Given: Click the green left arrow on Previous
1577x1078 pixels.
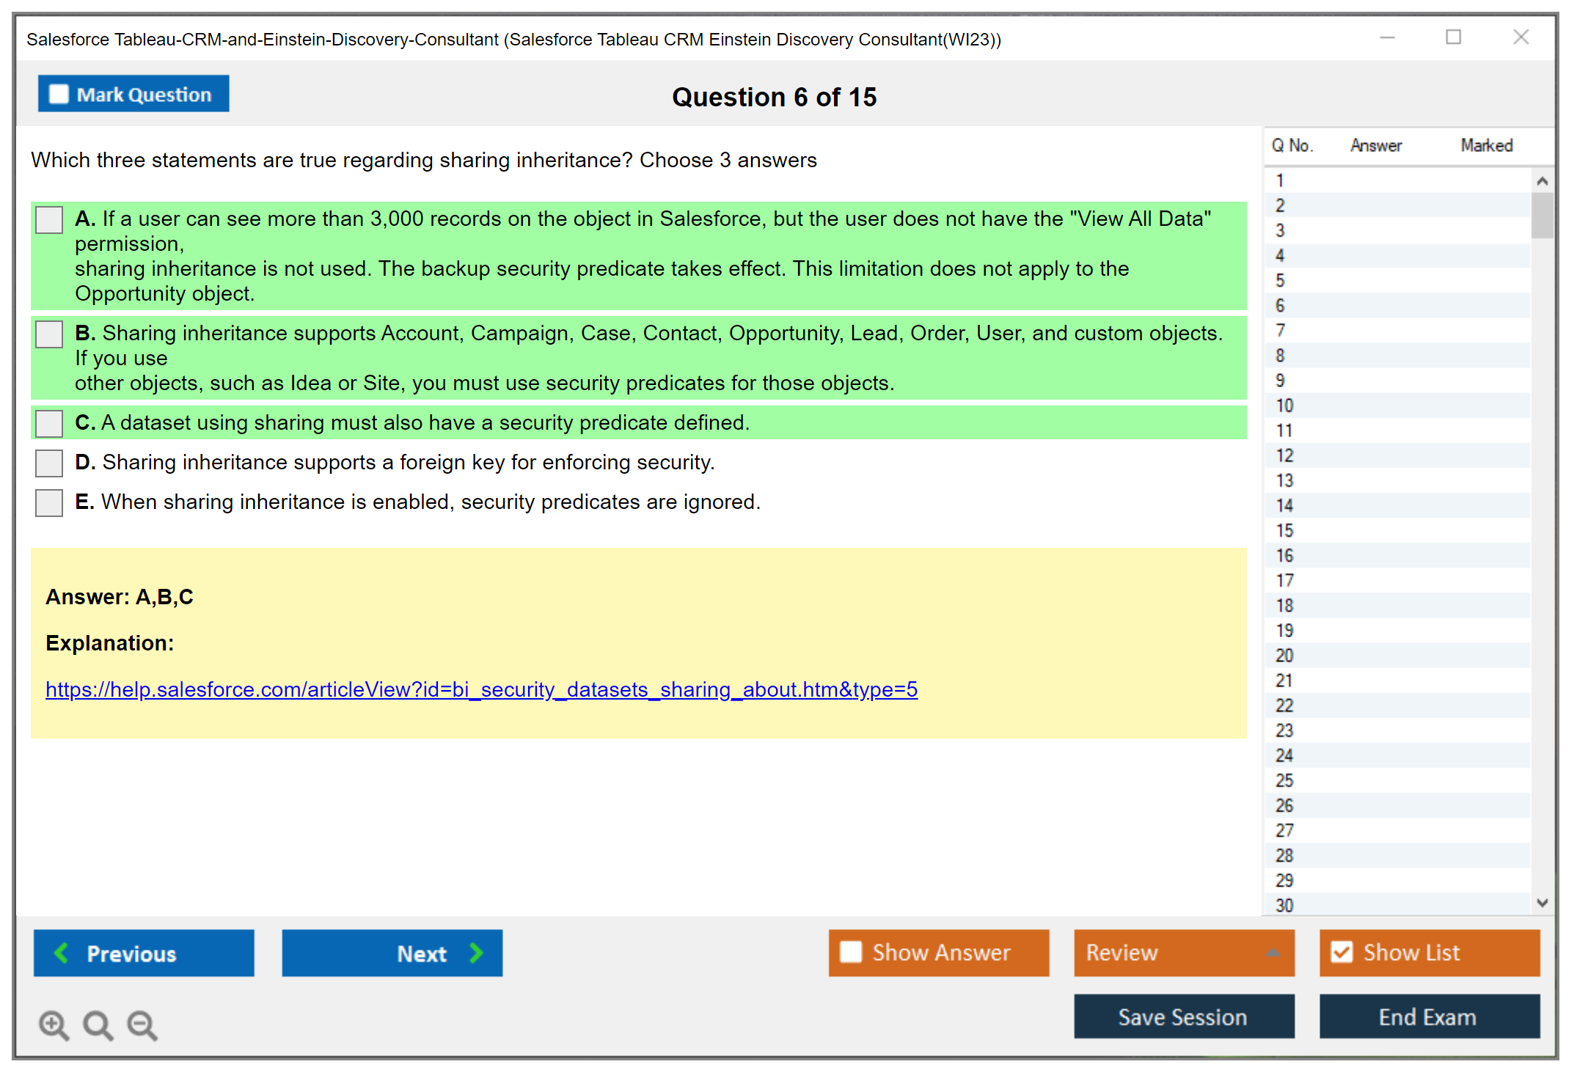Looking at the screenshot, I should point(62,953).
